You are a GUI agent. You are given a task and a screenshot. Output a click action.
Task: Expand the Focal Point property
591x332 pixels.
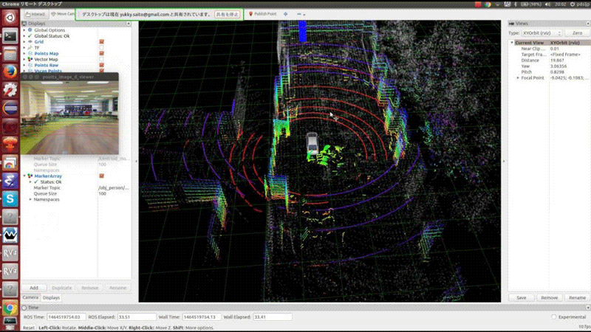[x=518, y=77]
